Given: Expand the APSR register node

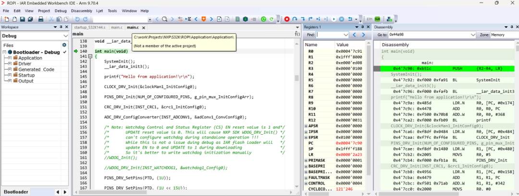Looking at the screenshot, I should 306,126.
